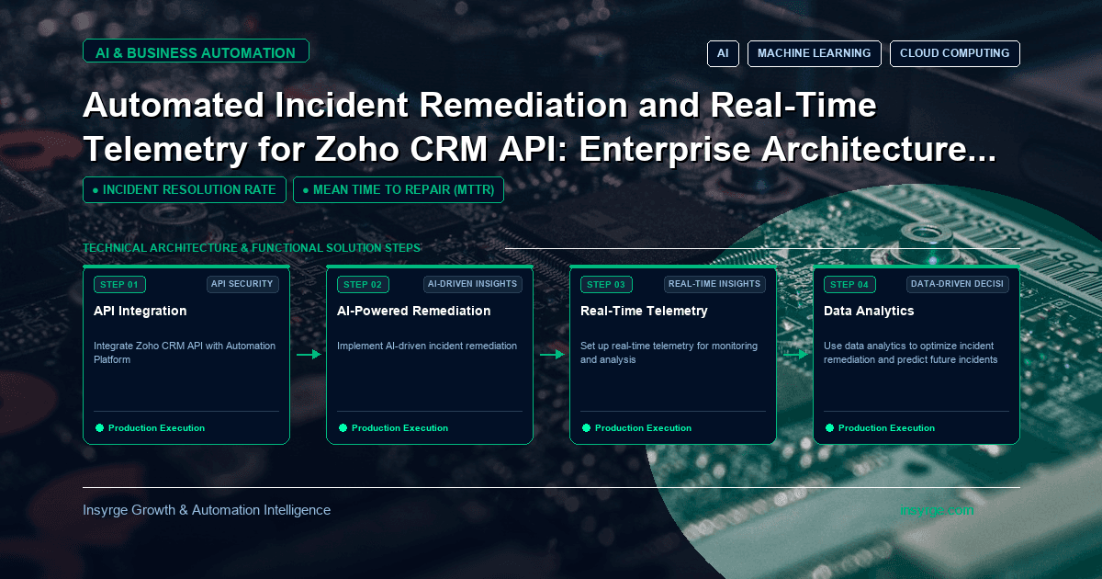Click the STEP 03 badge
Screen dimensions: 1102x579
pos(606,285)
